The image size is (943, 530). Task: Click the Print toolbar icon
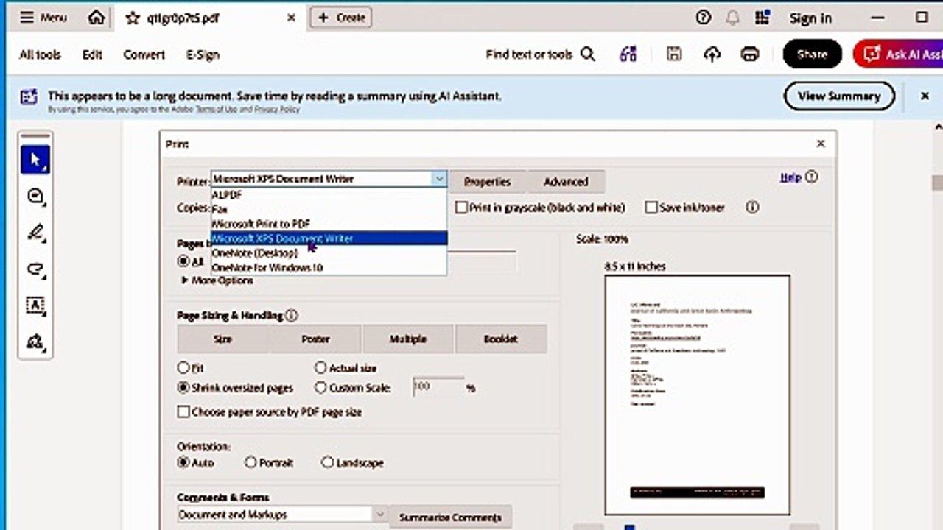(x=750, y=54)
